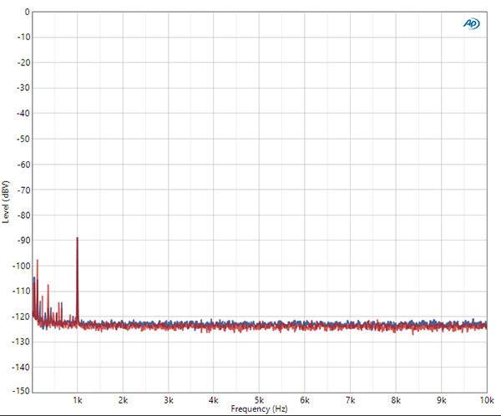Click the -150 label at level axis bottom
This screenshot has height=416, width=501.
pyautogui.click(x=21, y=391)
